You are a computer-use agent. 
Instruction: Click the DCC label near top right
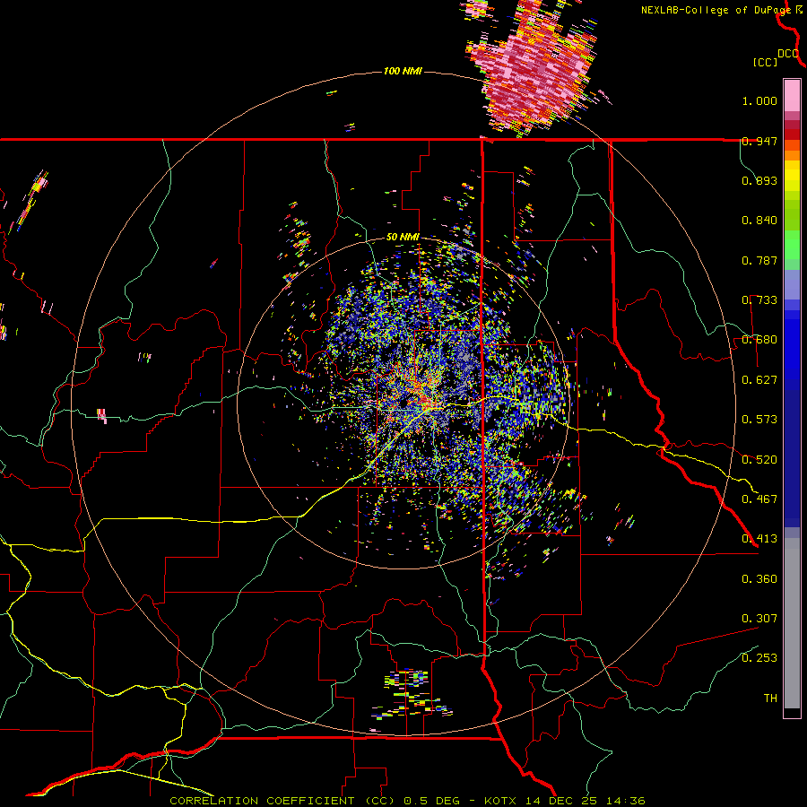(x=788, y=54)
